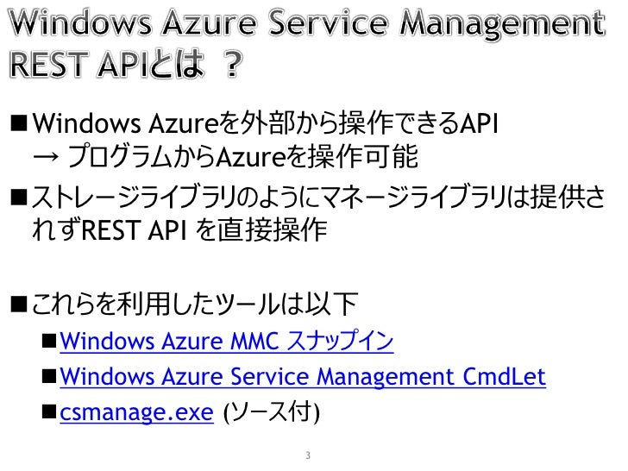628x471 pixels.
Task: Click the sub-bullet marker beside the MMC link
Action: (x=49, y=342)
